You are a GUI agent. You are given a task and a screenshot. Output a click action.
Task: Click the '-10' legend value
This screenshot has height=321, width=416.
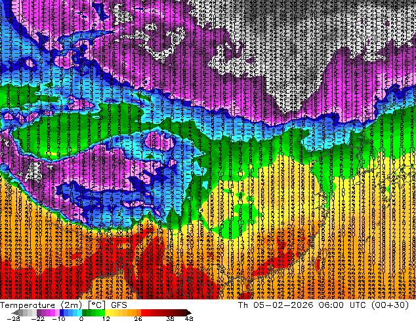[58, 318]
